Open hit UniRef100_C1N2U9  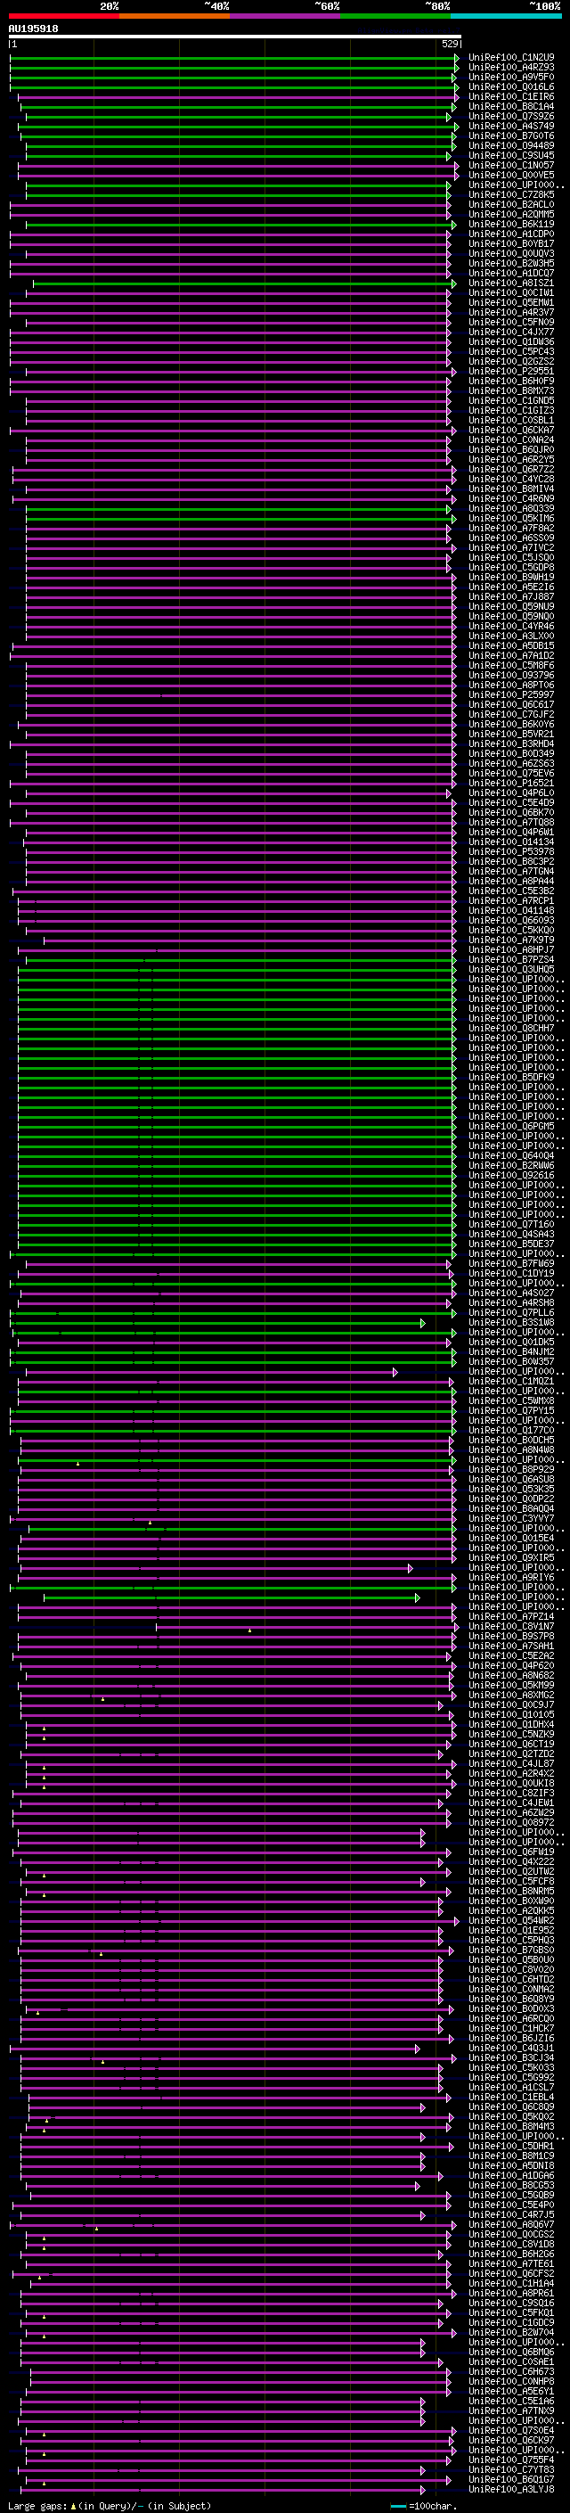511,58
